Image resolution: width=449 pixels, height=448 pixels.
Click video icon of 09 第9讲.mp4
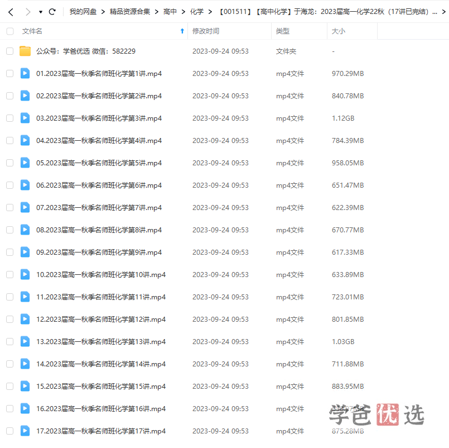pyautogui.click(x=25, y=252)
